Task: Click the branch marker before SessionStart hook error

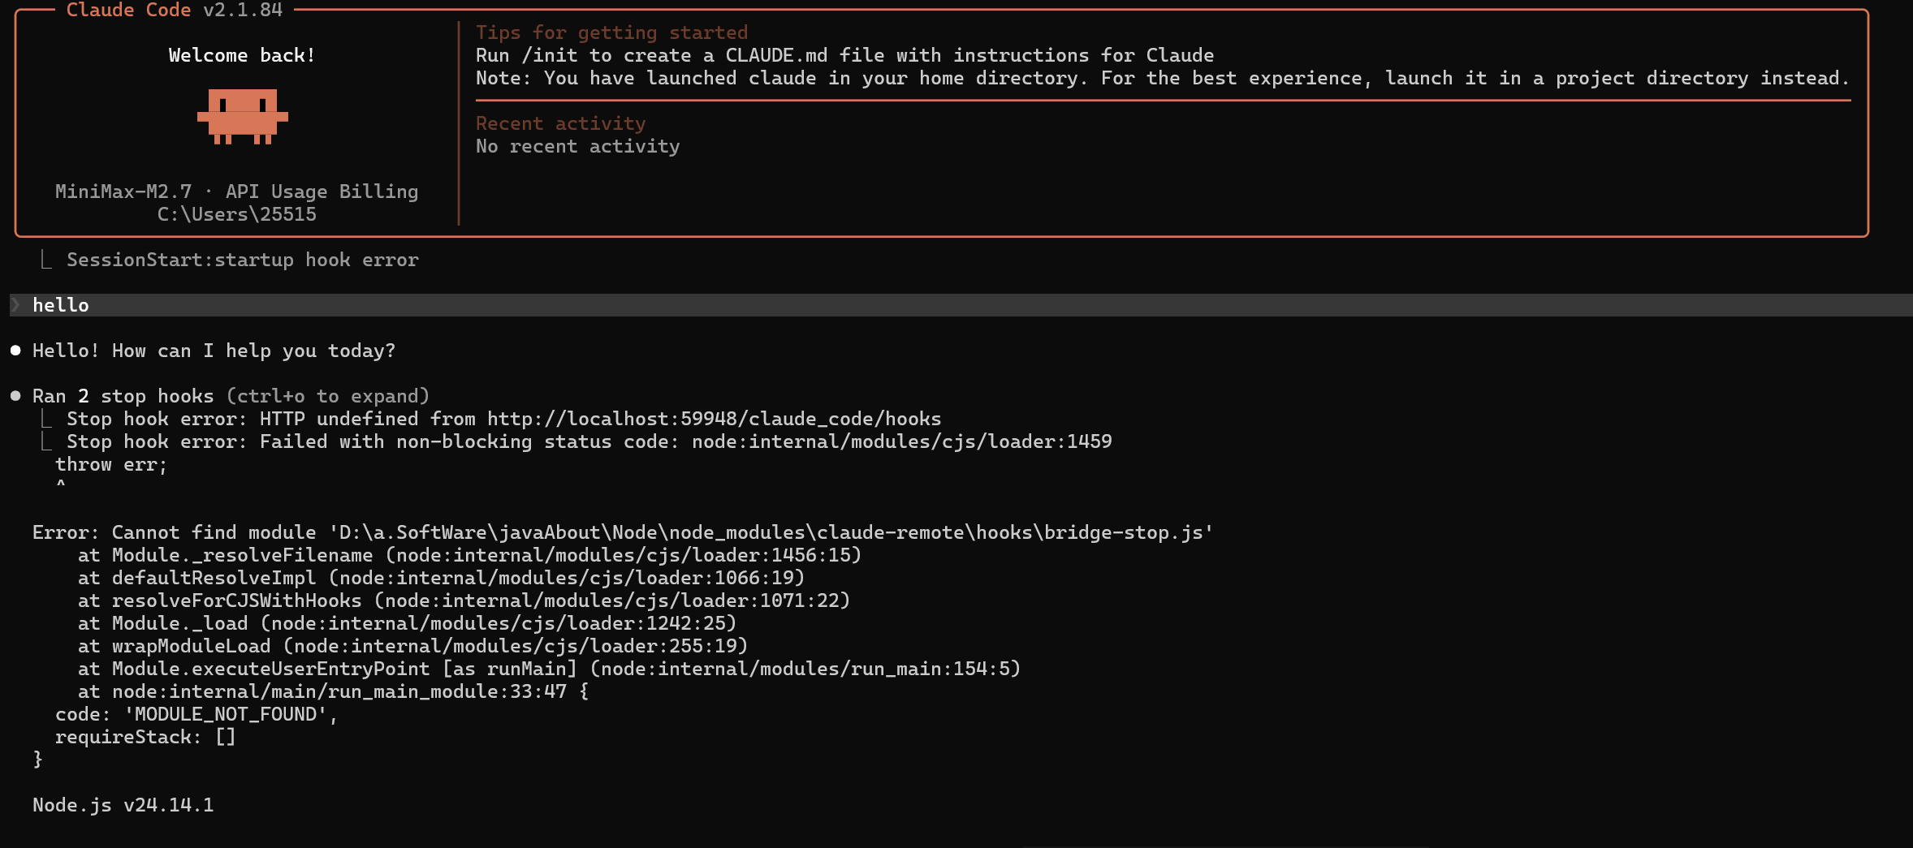Action: (x=46, y=260)
